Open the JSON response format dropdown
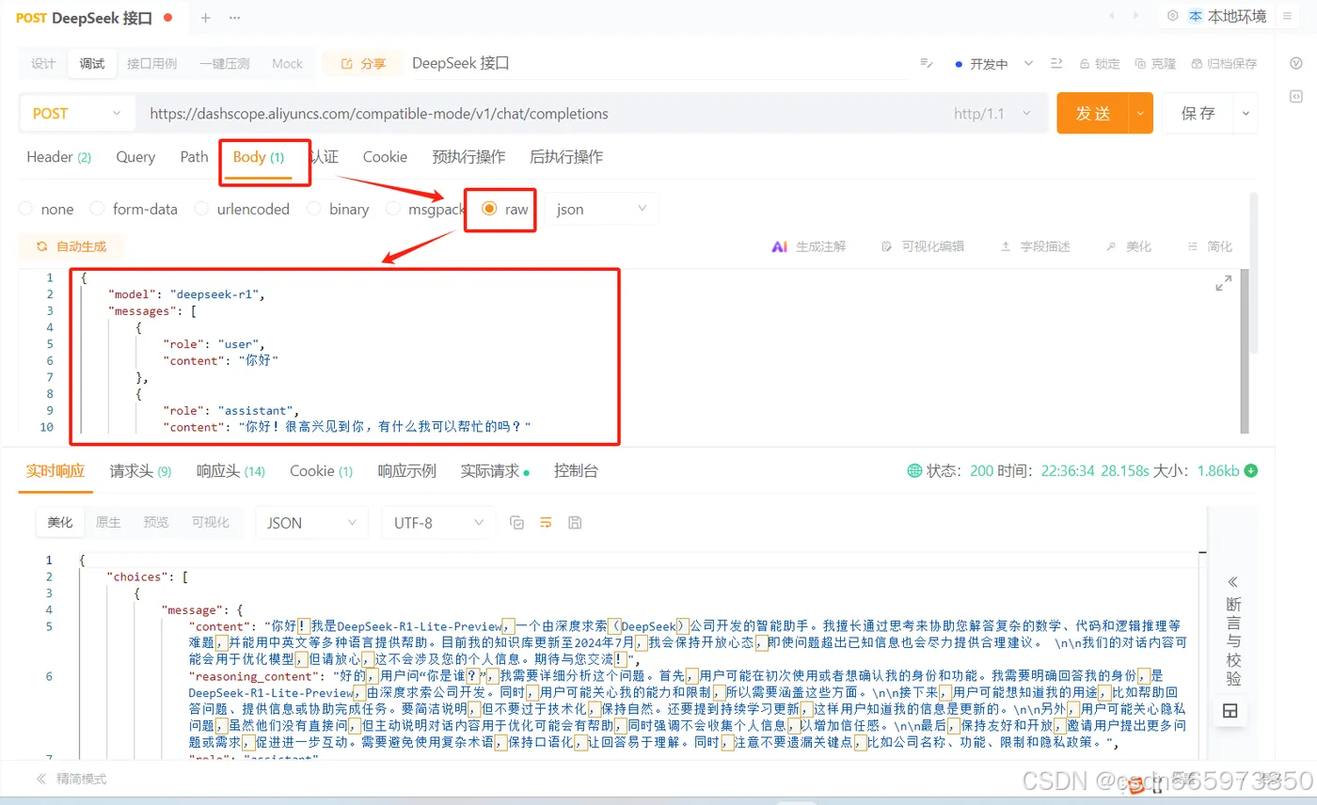Image resolution: width=1317 pixels, height=805 pixels. (x=311, y=523)
